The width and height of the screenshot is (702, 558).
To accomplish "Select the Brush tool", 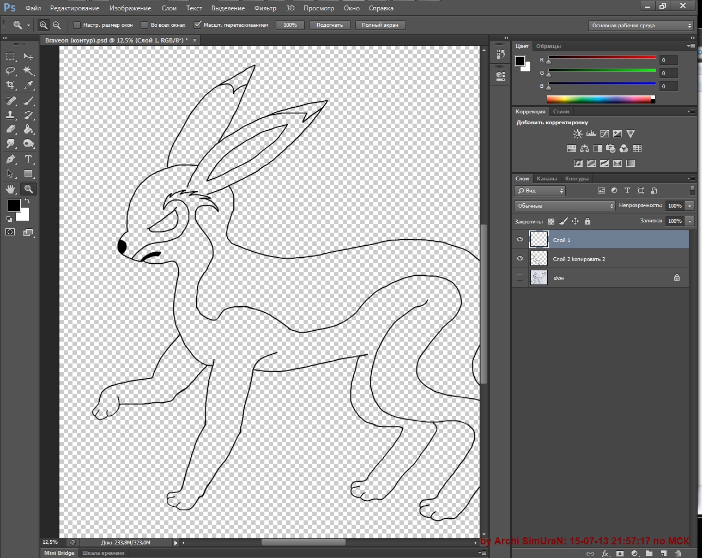I will coord(28,101).
